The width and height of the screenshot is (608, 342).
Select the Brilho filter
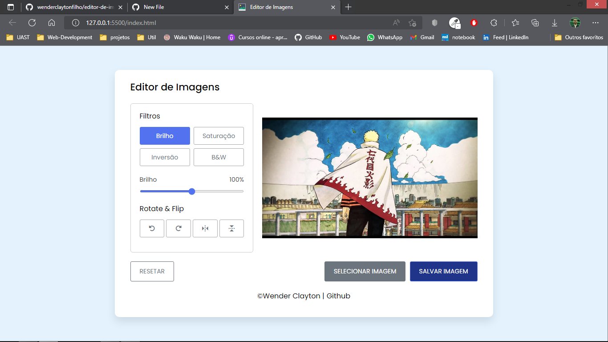(x=165, y=135)
